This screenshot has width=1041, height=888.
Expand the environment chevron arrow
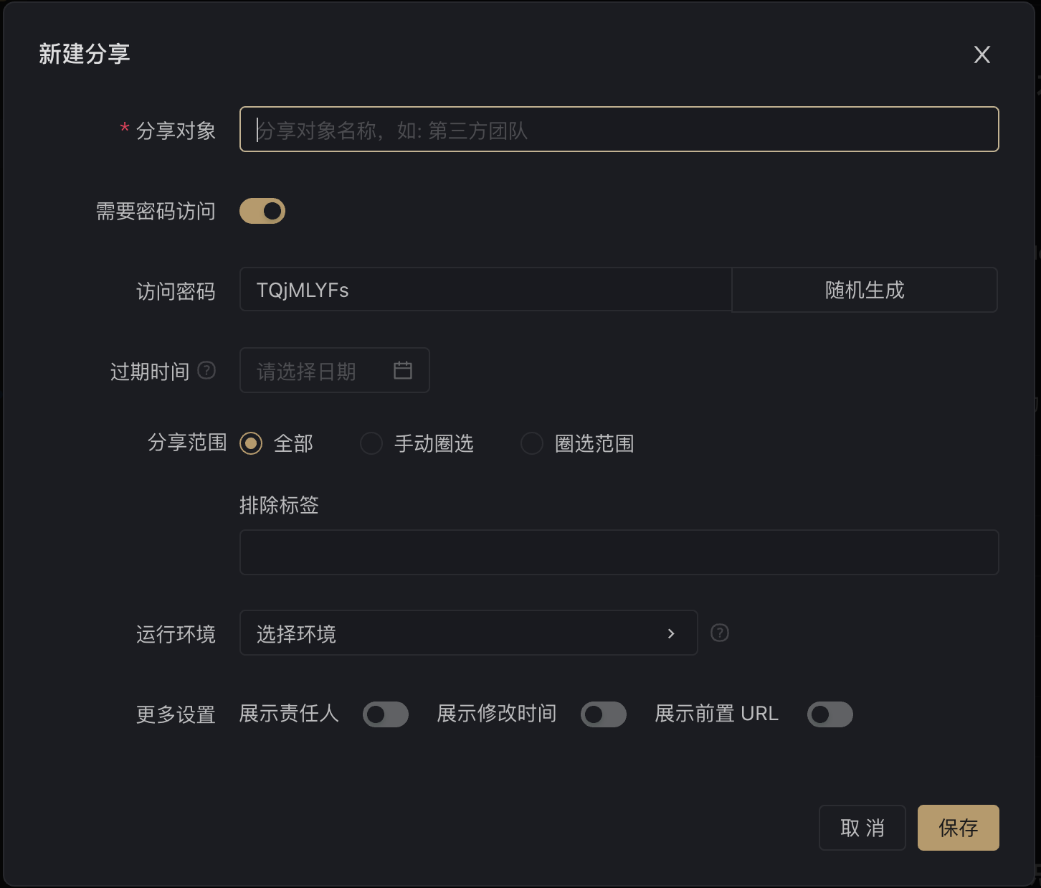pos(671,633)
